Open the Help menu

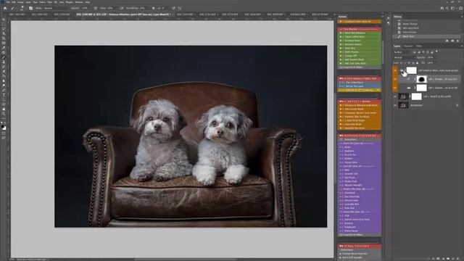tap(87, 2)
